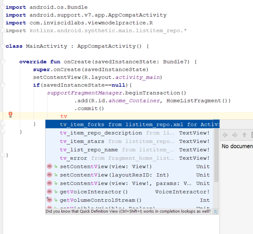Click the method icon beside setContentView(view: View!)
The image size is (253, 234).
click(x=49, y=166)
